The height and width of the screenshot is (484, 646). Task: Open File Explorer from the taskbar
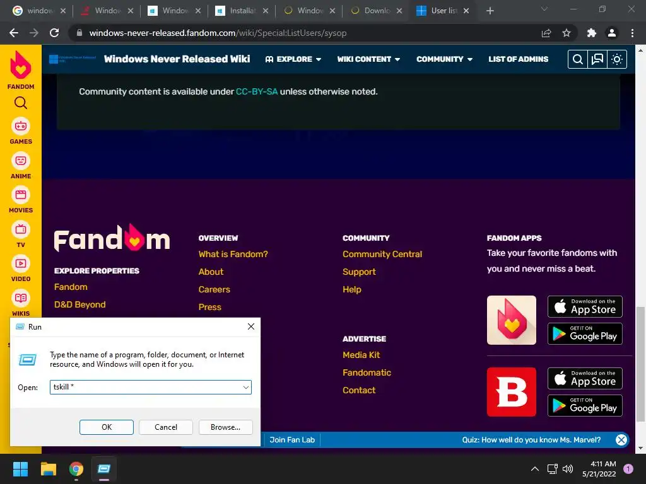(x=48, y=469)
